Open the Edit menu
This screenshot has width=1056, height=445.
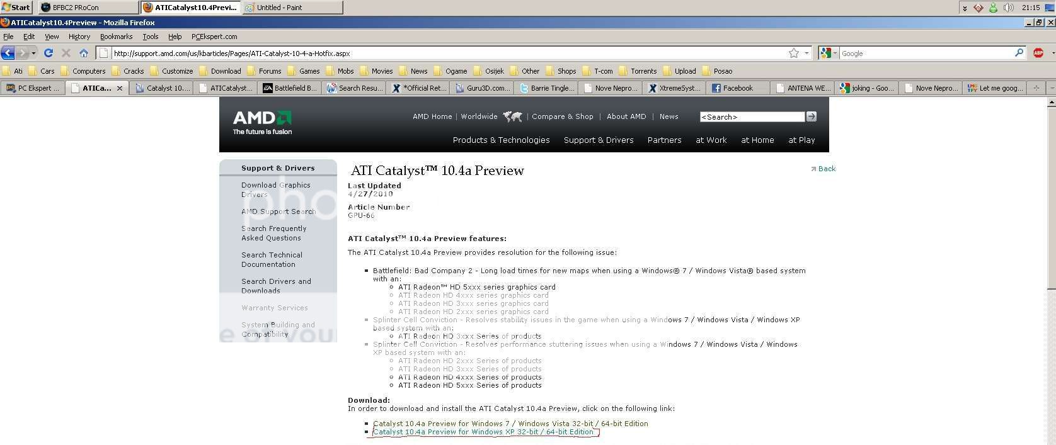29,37
